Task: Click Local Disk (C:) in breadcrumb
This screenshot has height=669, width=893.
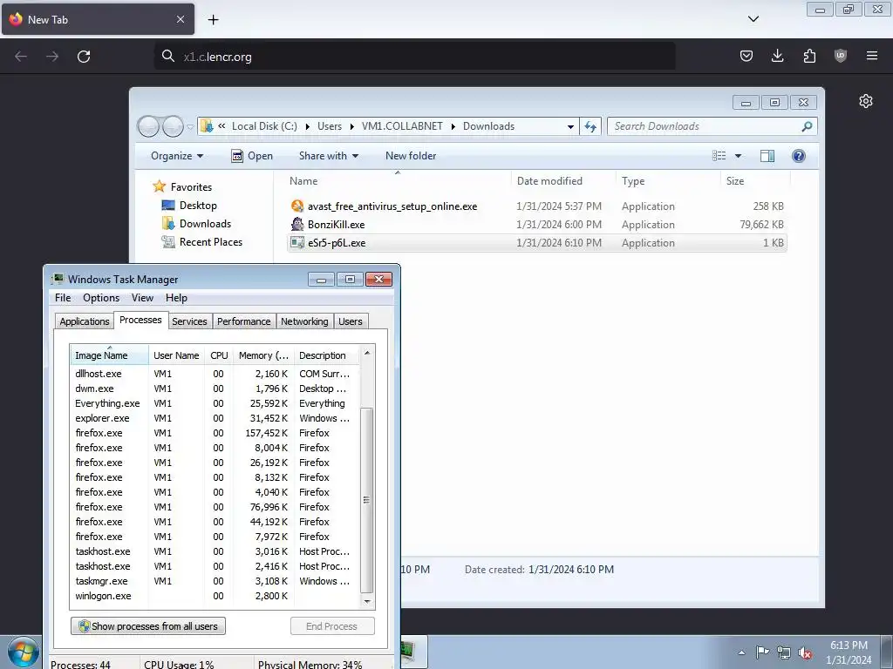Action: 264,126
